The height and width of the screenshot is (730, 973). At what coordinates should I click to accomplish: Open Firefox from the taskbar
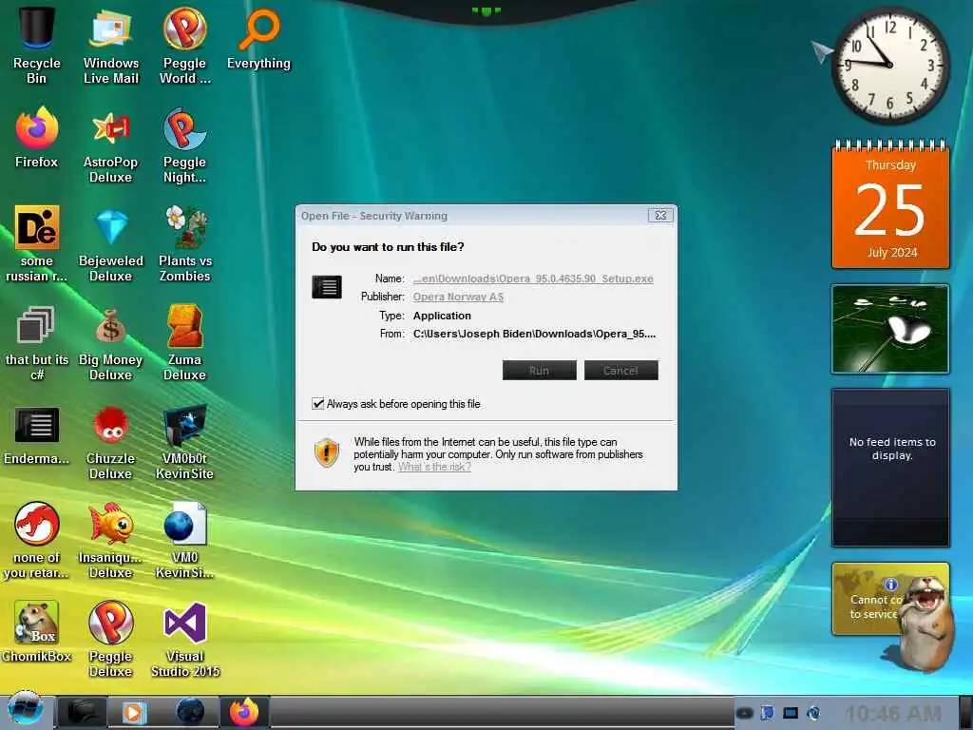tap(244, 711)
